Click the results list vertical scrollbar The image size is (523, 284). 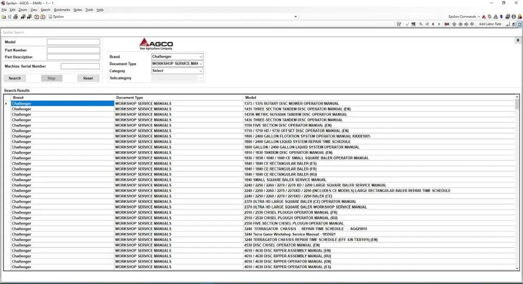pyautogui.click(x=517, y=183)
